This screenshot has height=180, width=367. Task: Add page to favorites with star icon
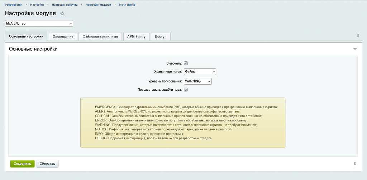tap(62, 14)
